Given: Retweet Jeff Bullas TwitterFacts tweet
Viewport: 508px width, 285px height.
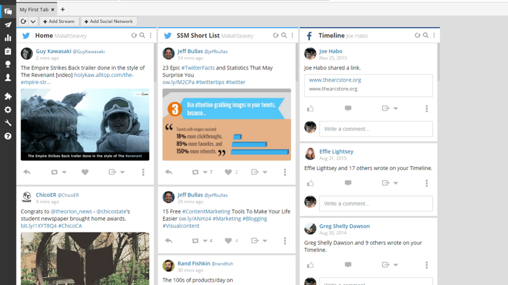Looking at the screenshot, I should click(195, 172).
